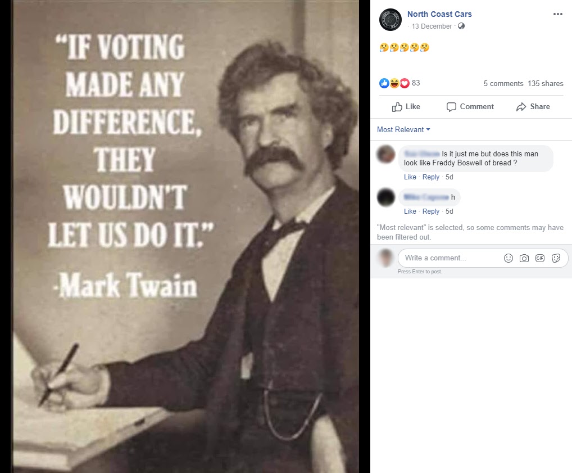Open the emoji picker in comment box
This screenshot has width=572, height=473.
[508, 258]
